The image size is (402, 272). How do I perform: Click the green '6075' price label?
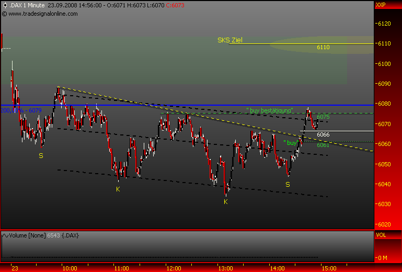coord(323,117)
